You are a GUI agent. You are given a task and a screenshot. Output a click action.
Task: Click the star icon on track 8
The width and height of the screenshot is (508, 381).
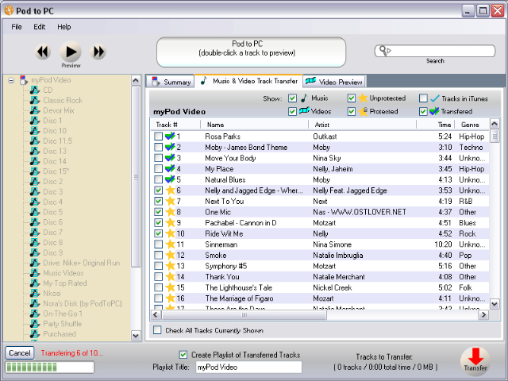coord(170,212)
